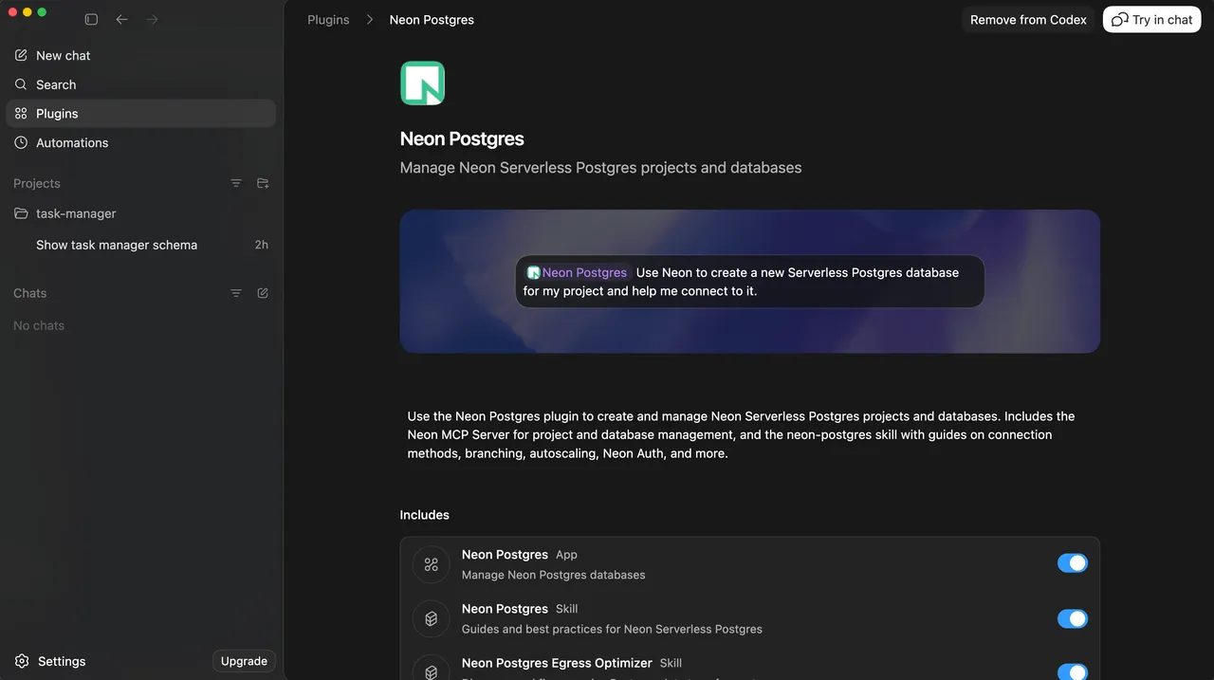Viewport: 1214px width, 680px height.
Task: Toggle the Neon Postgres Egress Optimizer skill
Action: point(1073,671)
